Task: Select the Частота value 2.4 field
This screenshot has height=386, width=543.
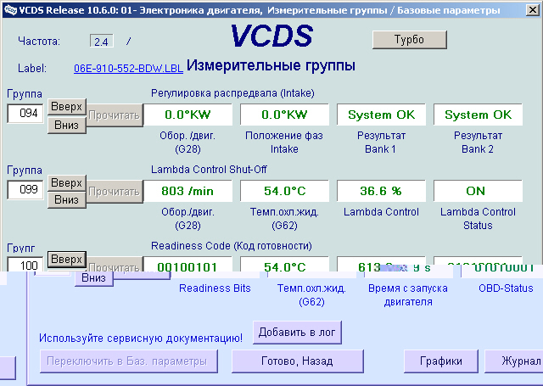Action: click(x=102, y=42)
